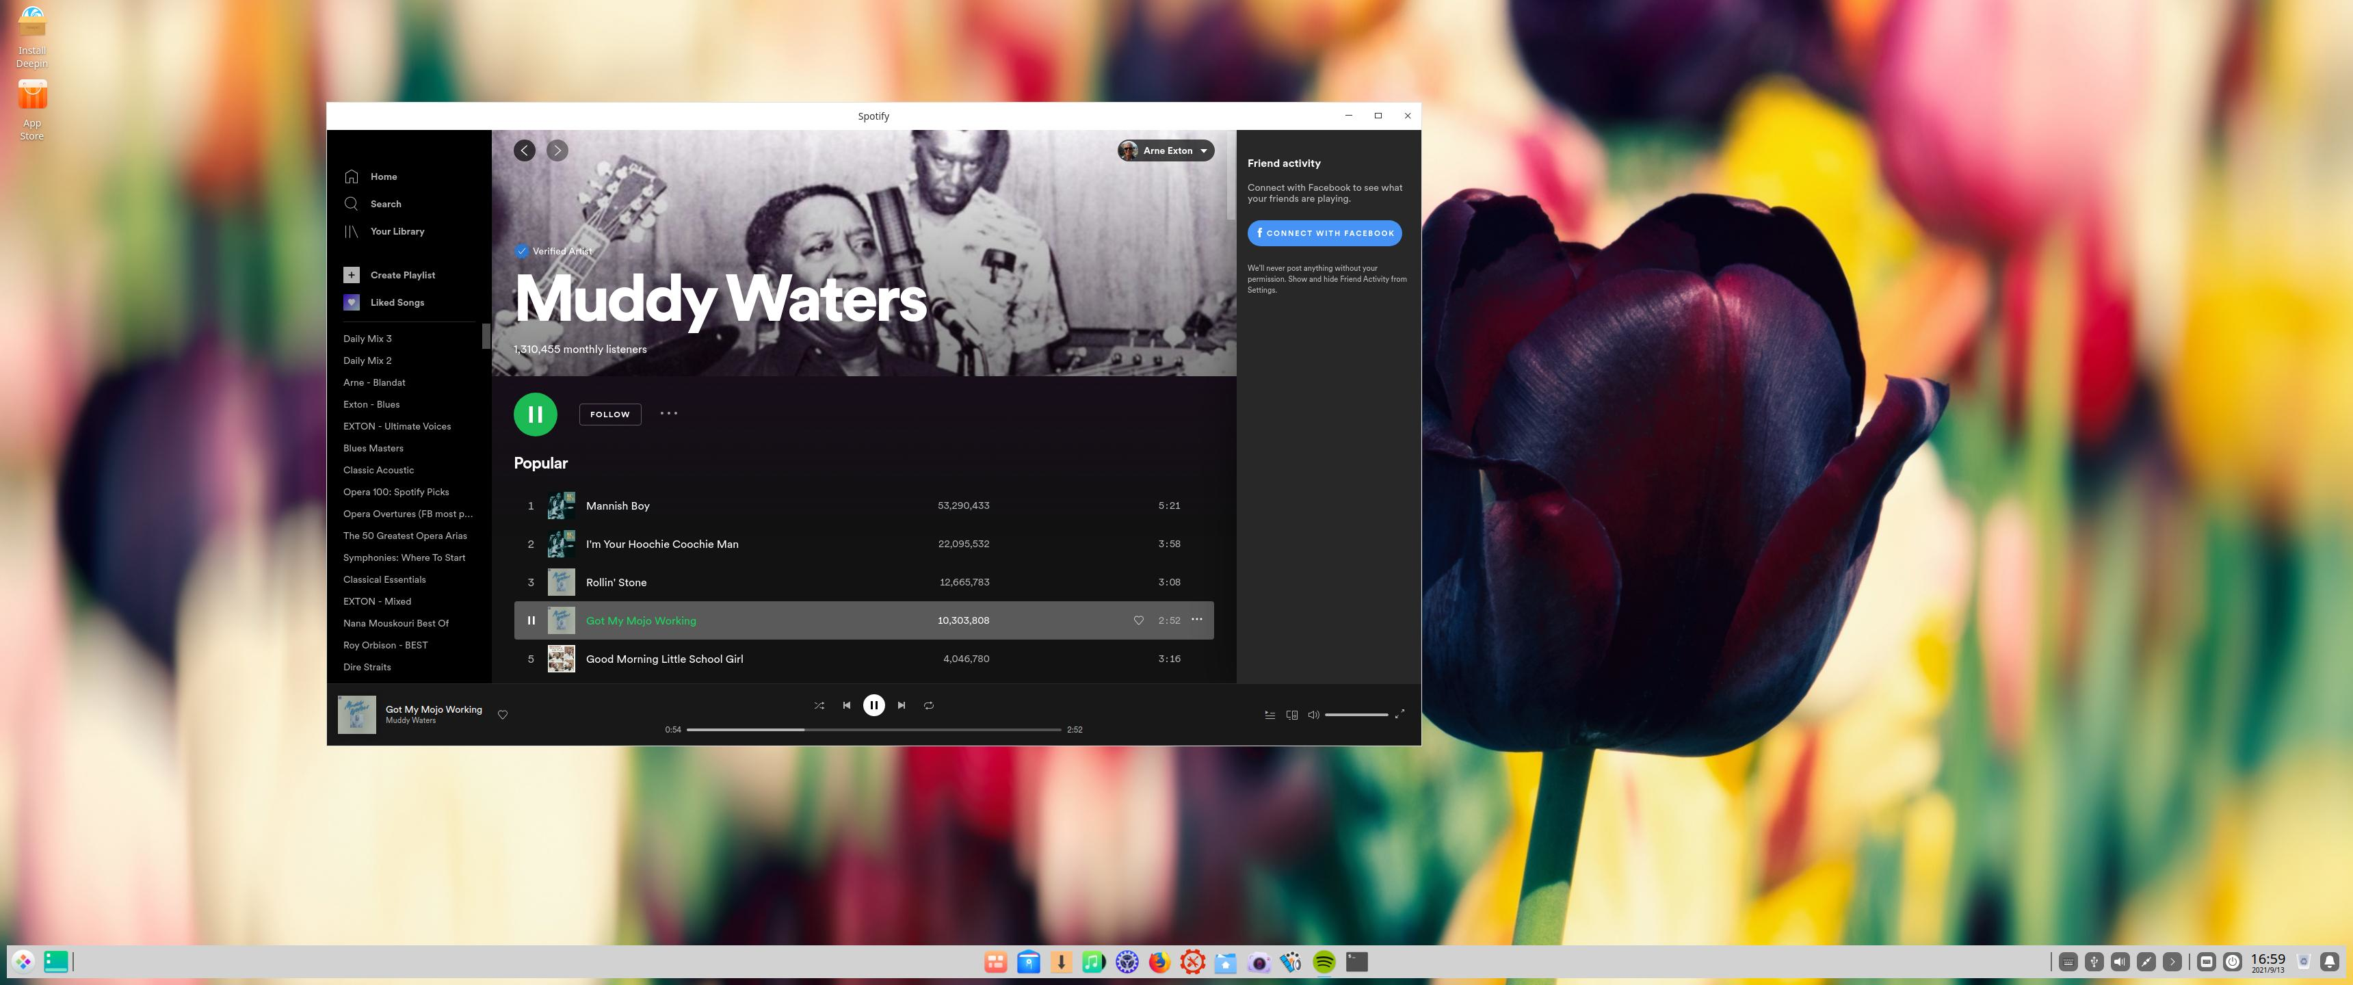Pause playback in the bottom player bar

pyautogui.click(x=874, y=705)
